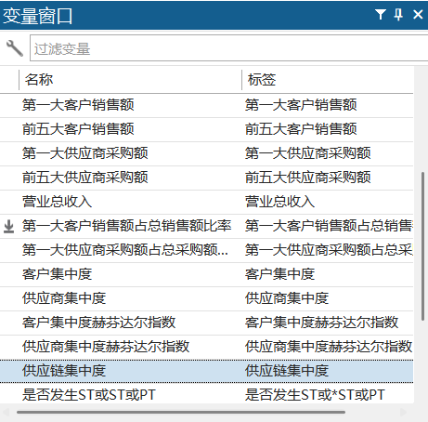Click the vertical scrollbar thumb
This screenshot has width=428, height=422.
point(422,246)
